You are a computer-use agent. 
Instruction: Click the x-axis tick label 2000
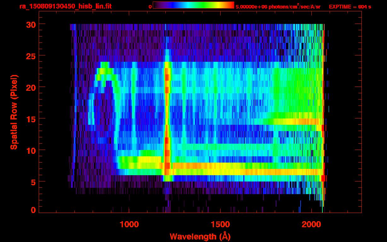[x=311, y=224]
